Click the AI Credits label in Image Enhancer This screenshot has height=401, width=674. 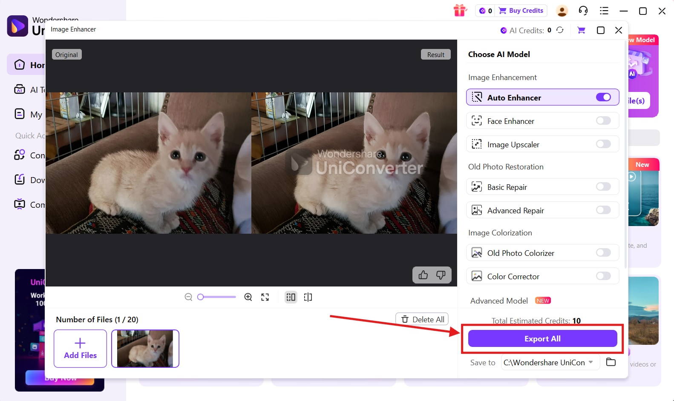pos(527,30)
